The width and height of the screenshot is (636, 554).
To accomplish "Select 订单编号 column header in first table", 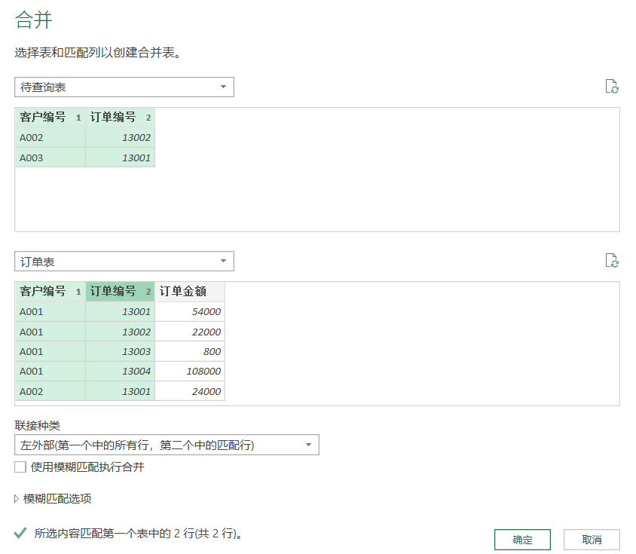I will click(x=120, y=118).
